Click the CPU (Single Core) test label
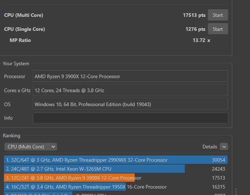250x195 pixels. pos(25,29)
